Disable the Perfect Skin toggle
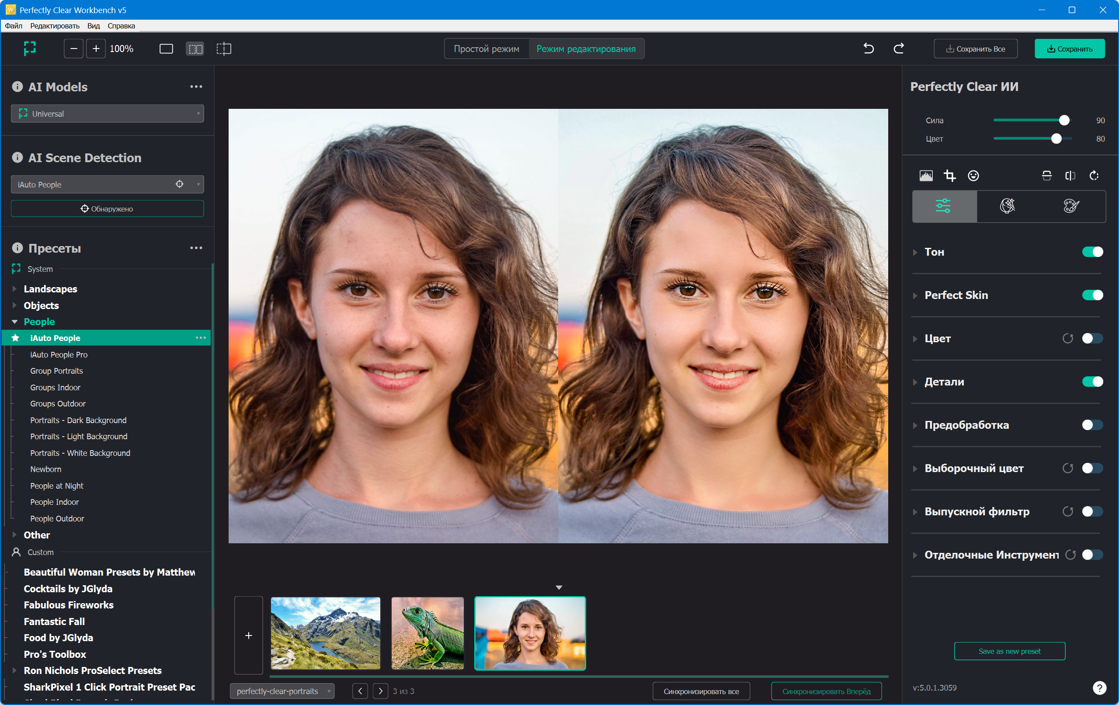This screenshot has height=705, width=1119. click(1092, 295)
